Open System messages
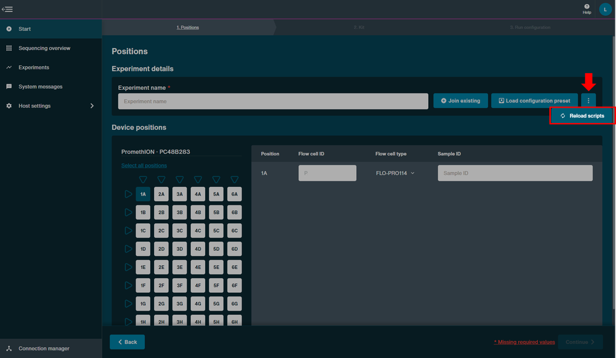616x358 pixels. (x=51, y=87)
